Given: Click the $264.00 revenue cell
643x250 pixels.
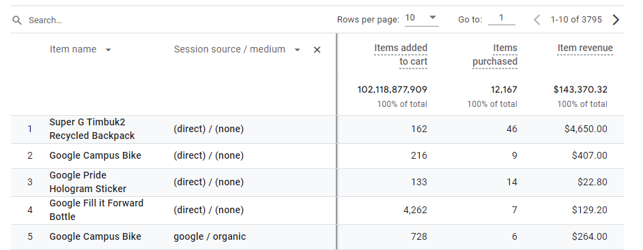Looking at the screenshot, I should (x=589, y=236).
